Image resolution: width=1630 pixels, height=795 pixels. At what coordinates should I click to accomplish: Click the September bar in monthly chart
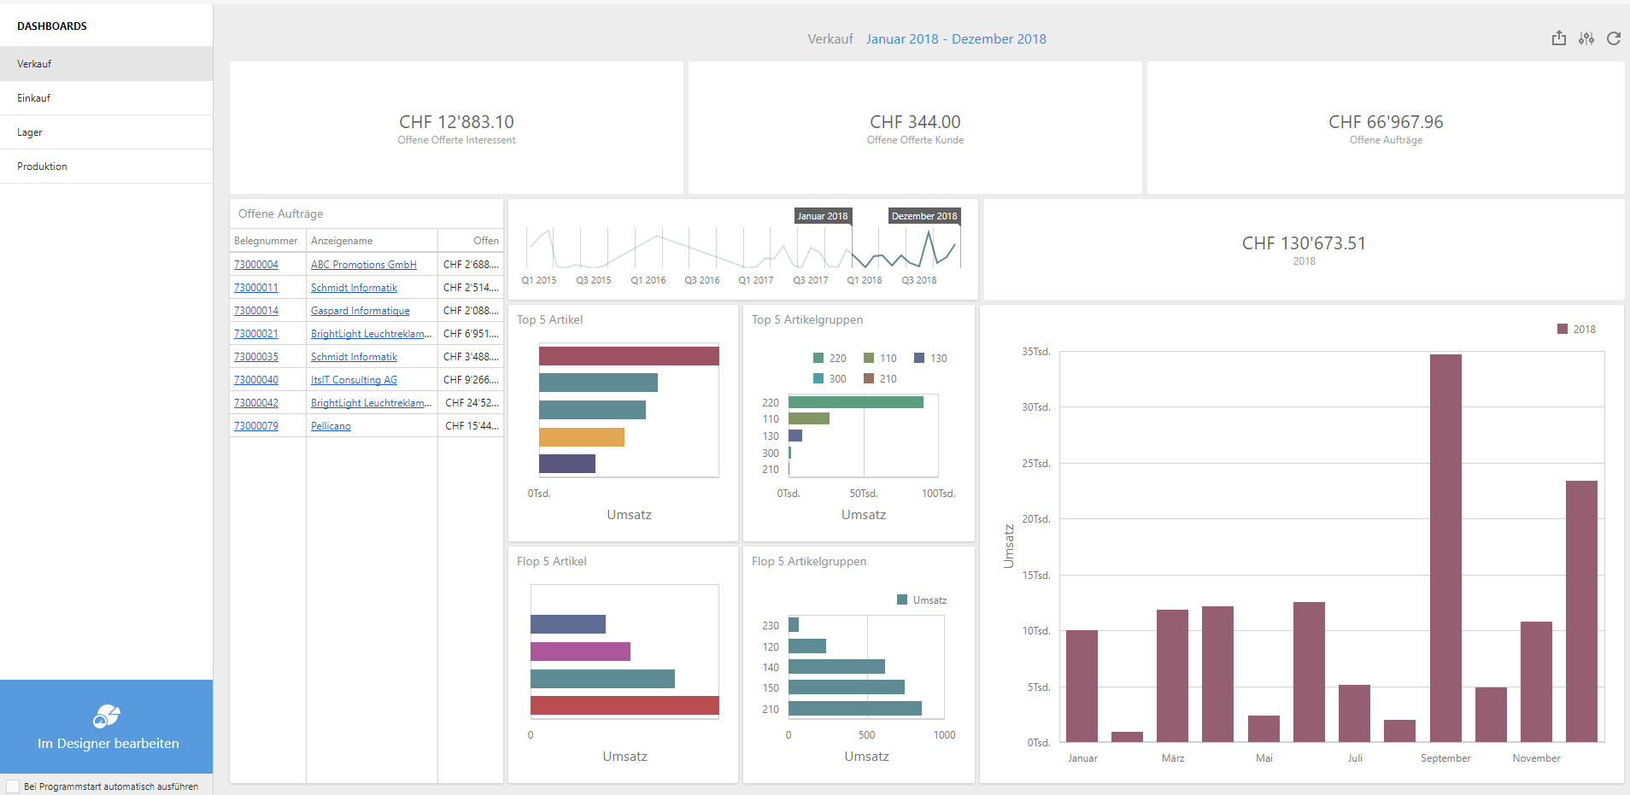click(x=1445, y=548)
